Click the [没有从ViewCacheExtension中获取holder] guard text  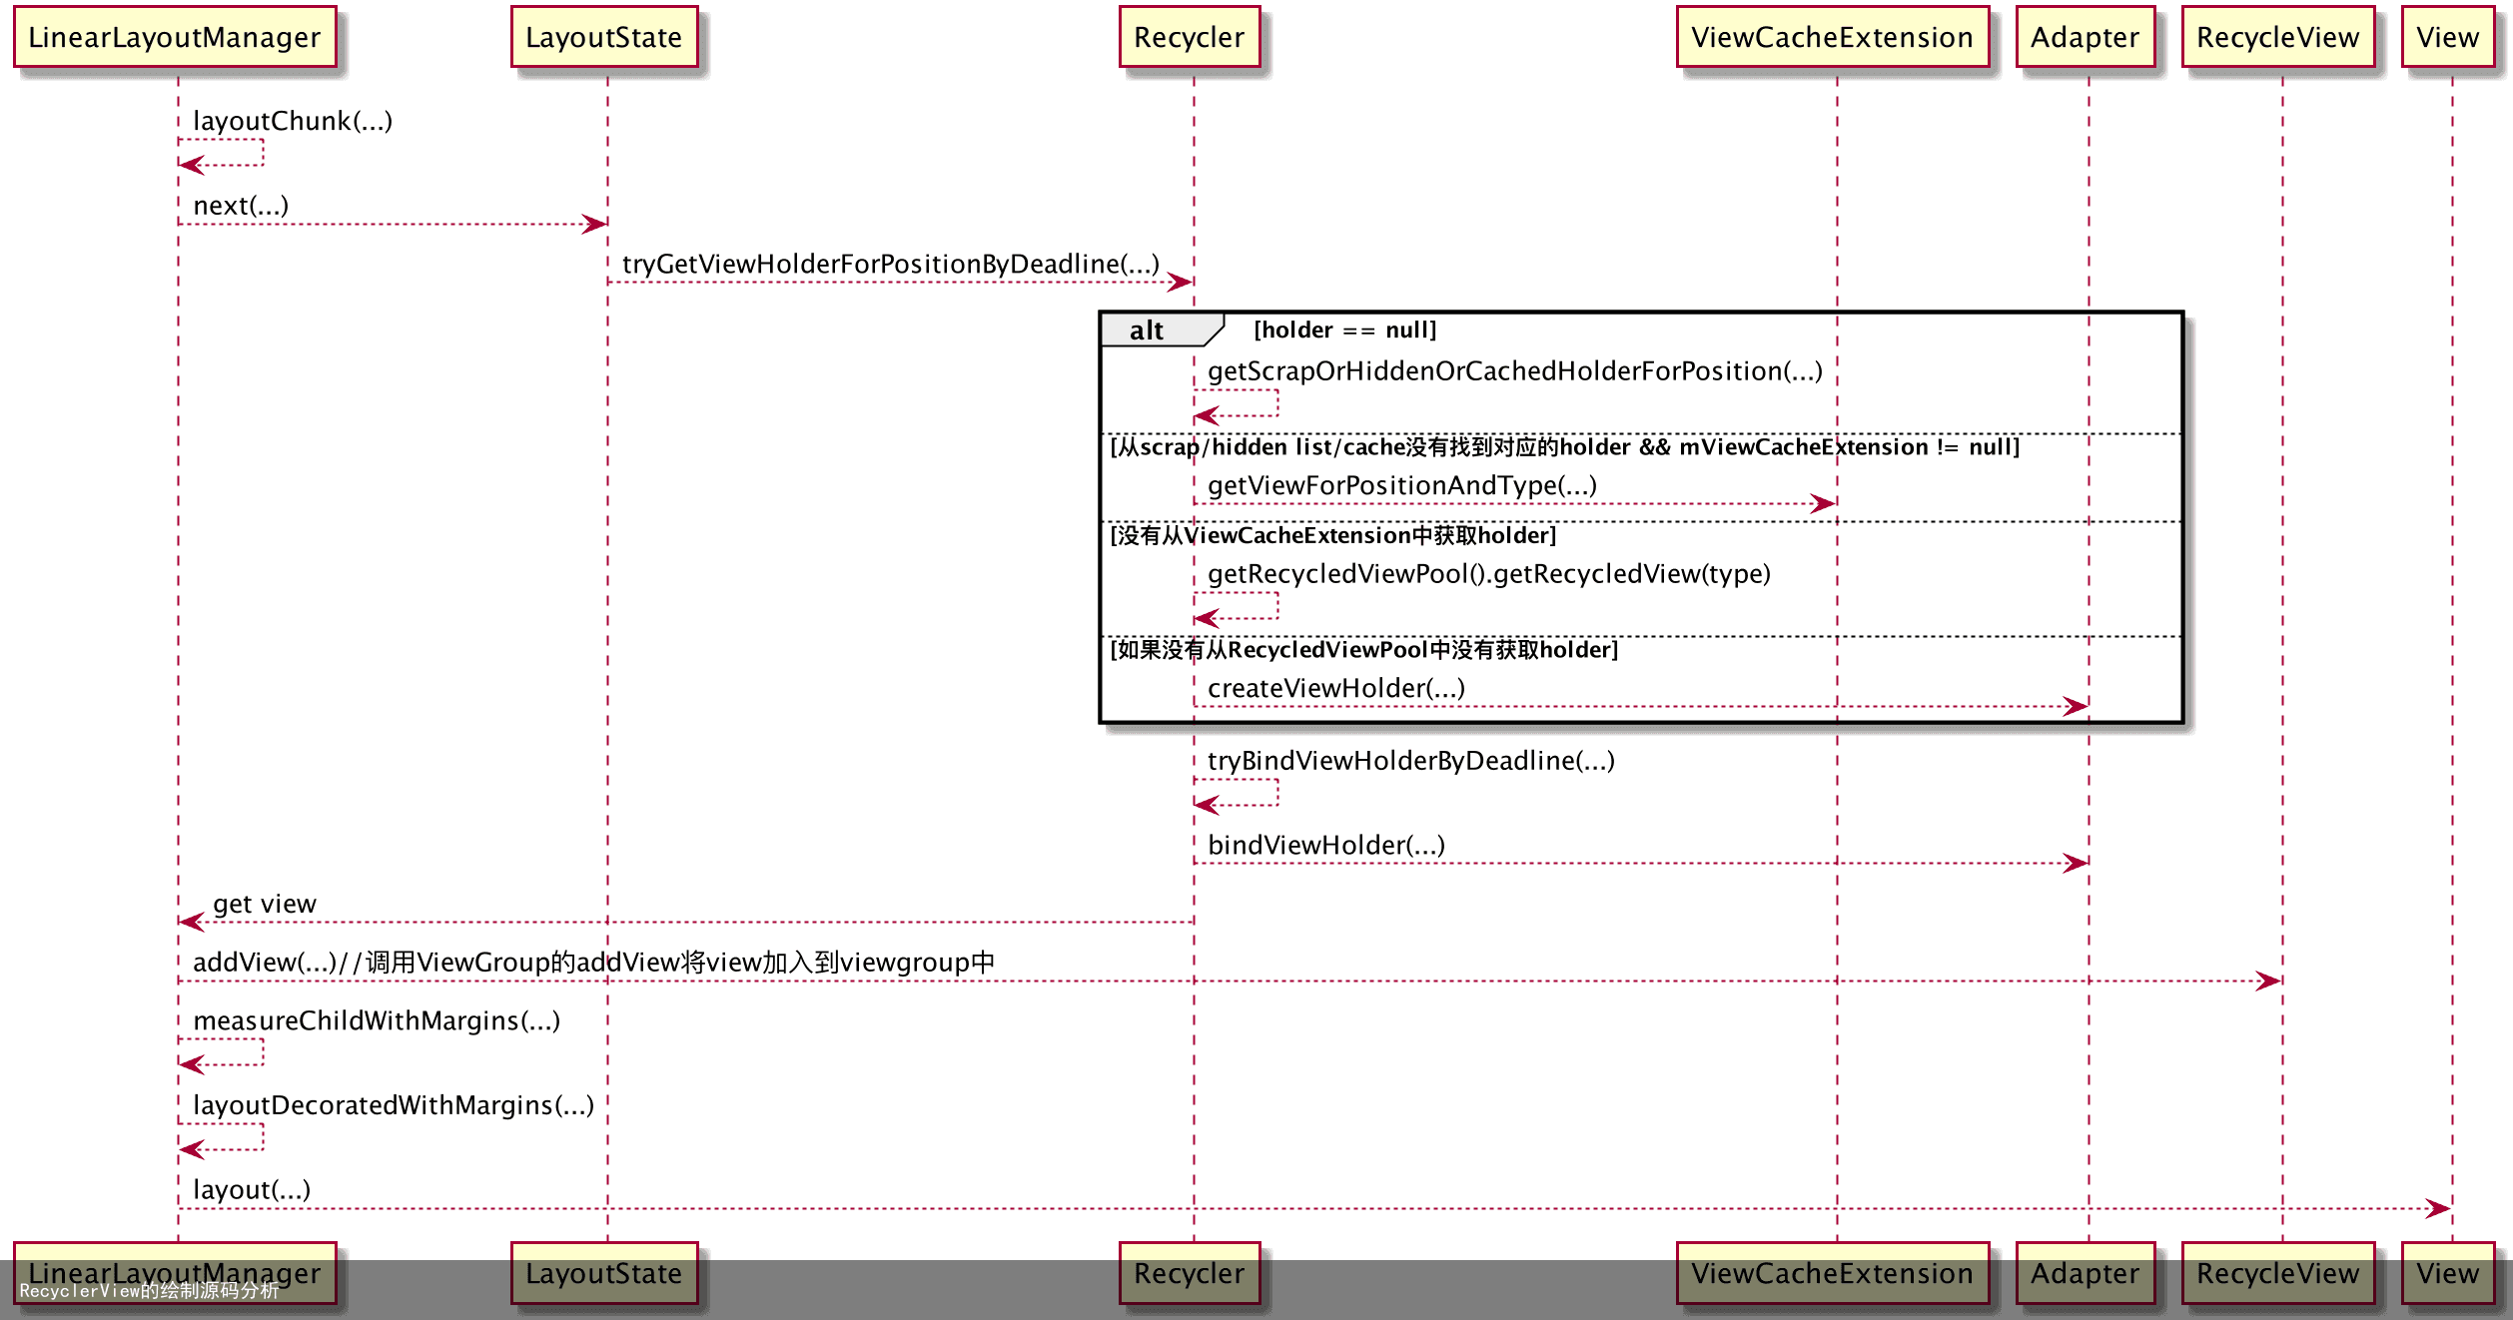coord(1333,536)
